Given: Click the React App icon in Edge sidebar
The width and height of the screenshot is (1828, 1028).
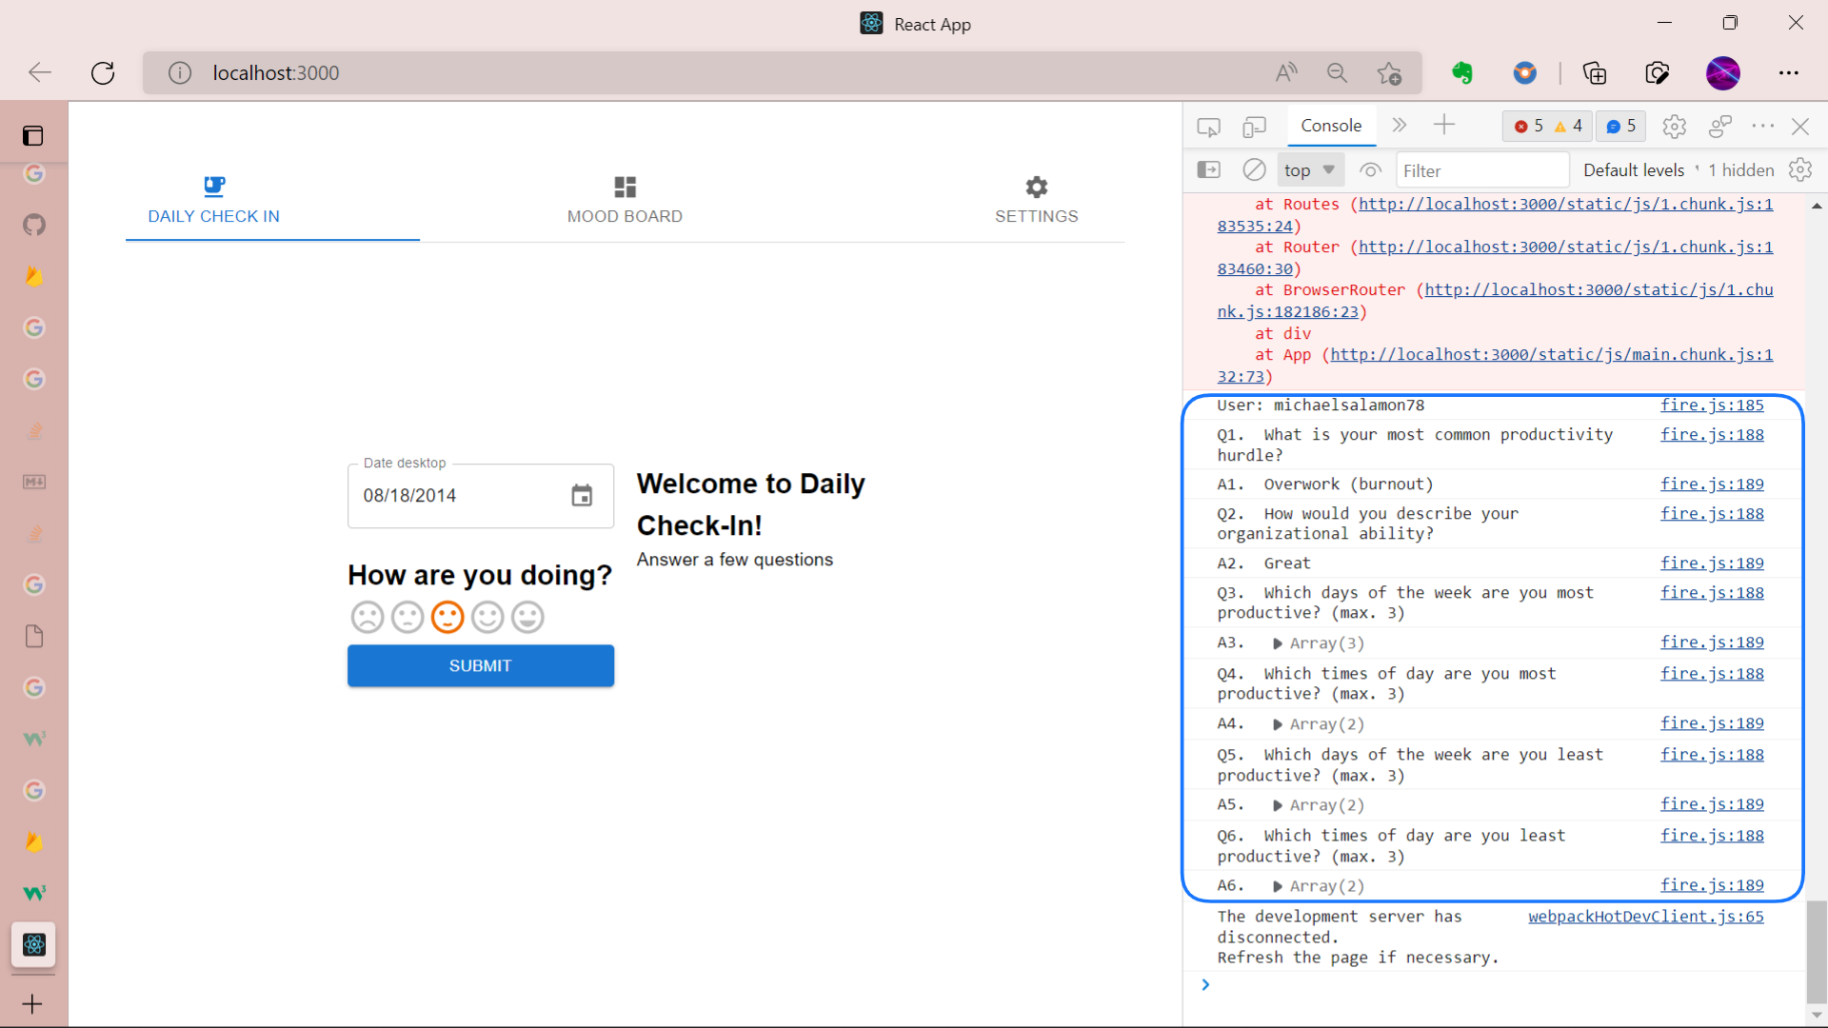Looking at the screenshot, I should pos(34,945).
